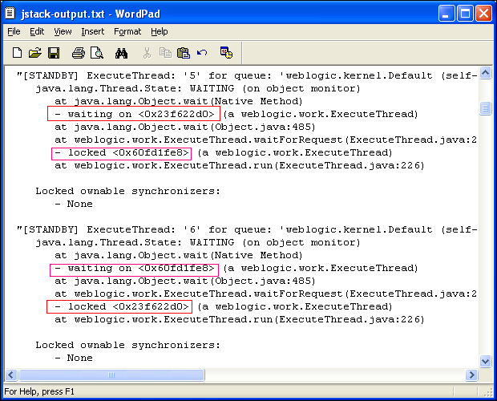This screenshot has width=497, height=401.
Task: Click the New document icon
Action: [x=17, y=53]
